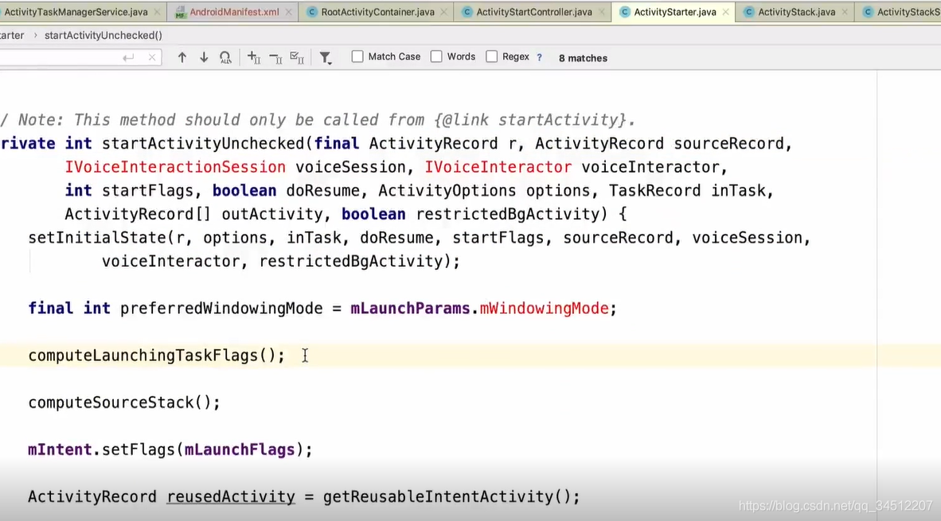Close the RootActivityContainer.java tab
Image resolution: width=941 pixels, height=521 pixels.
[444, 12]
